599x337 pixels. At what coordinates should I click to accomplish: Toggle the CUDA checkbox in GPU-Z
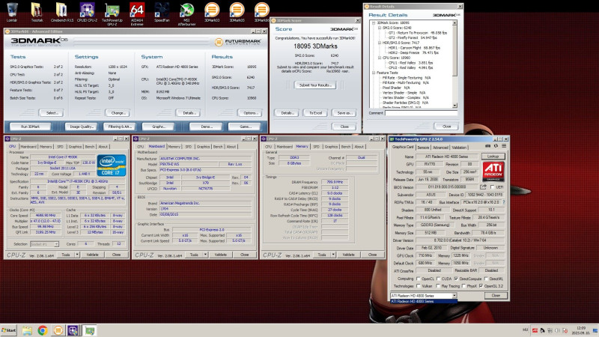click(x=438, y=279)
